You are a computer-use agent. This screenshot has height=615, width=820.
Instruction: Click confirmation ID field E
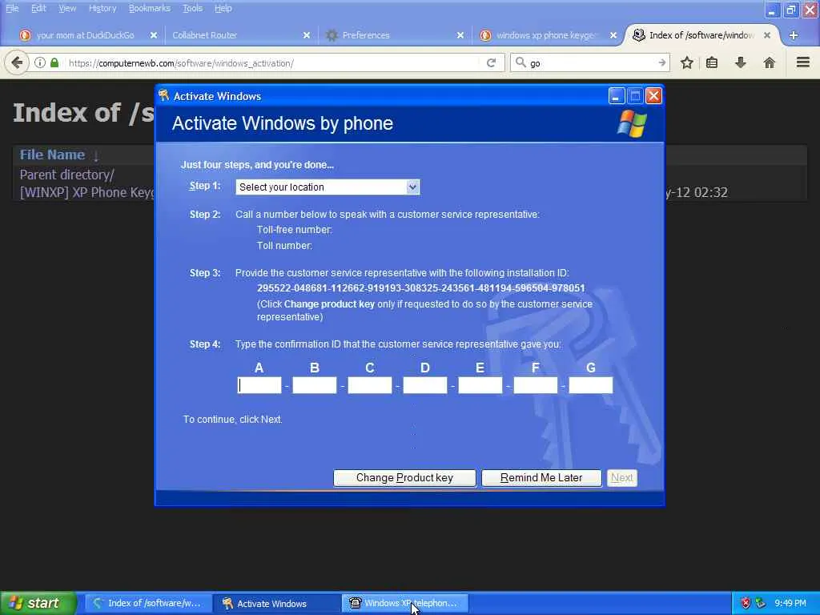480,385
